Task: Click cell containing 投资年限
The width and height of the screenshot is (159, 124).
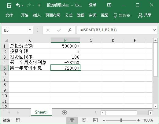Action: 30,51
